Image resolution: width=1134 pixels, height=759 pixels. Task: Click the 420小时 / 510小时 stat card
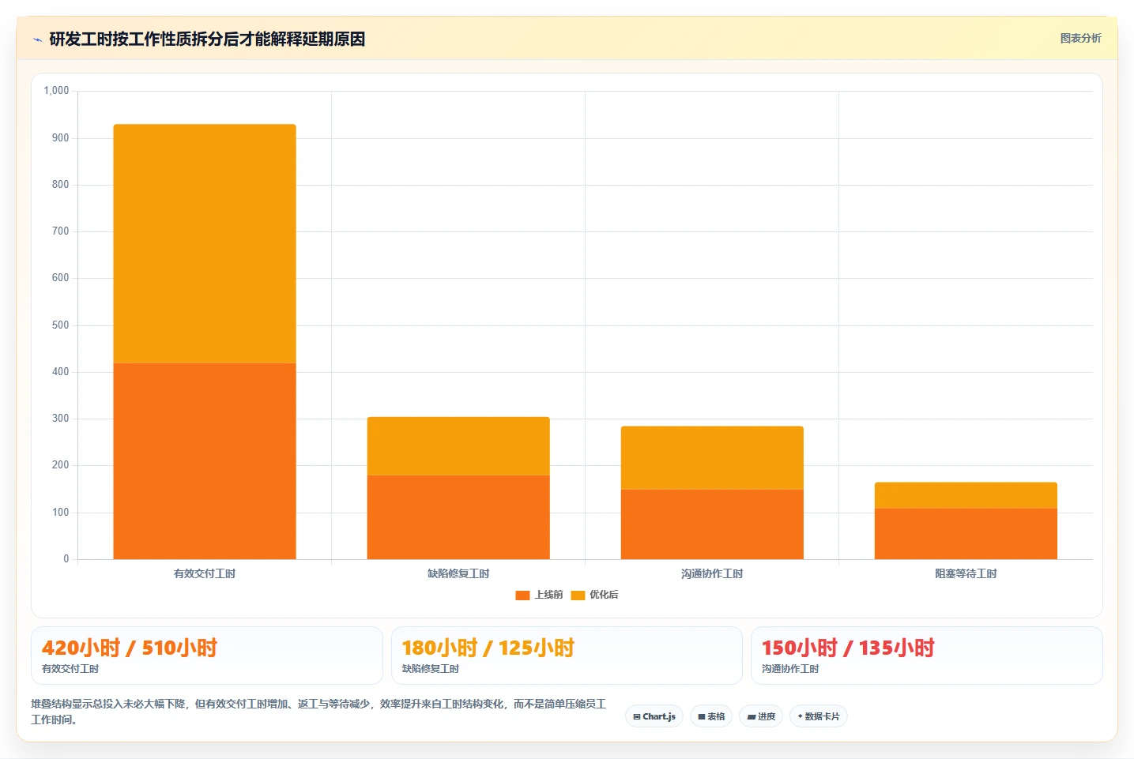click(x=207, y=656)
